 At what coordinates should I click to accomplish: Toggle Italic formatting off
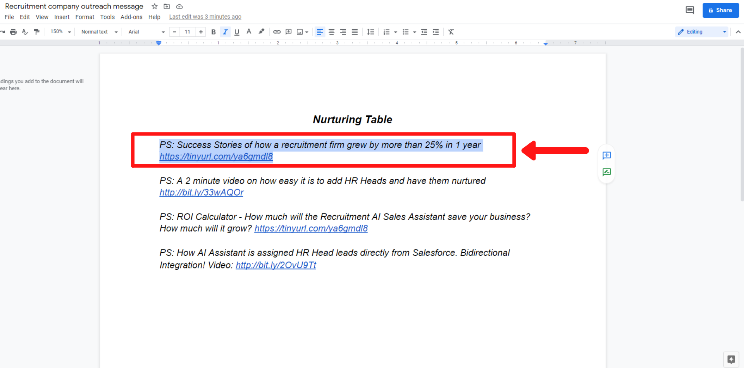tap(225, 32)
